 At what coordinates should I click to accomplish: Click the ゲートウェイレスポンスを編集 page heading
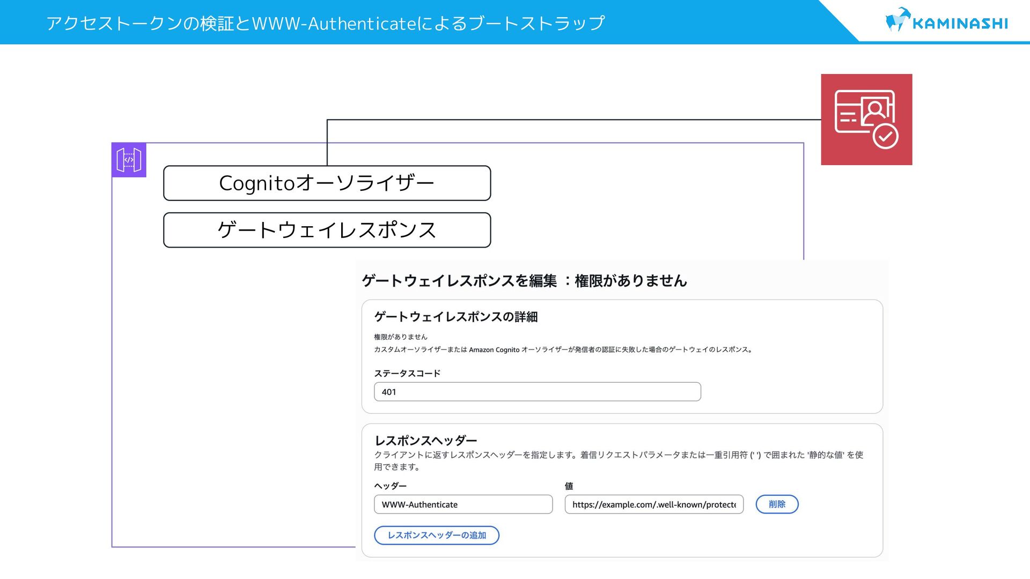tap(524, 280)
